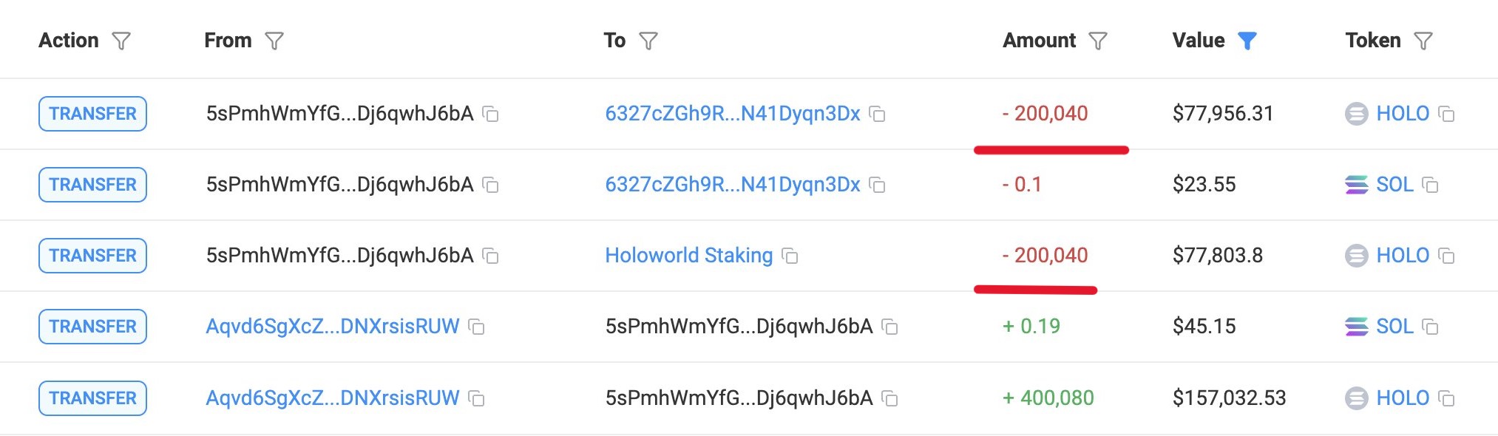Viewport: 1498px width, 436px height.
Task: Filter the To column
Action: click(648, 41)
